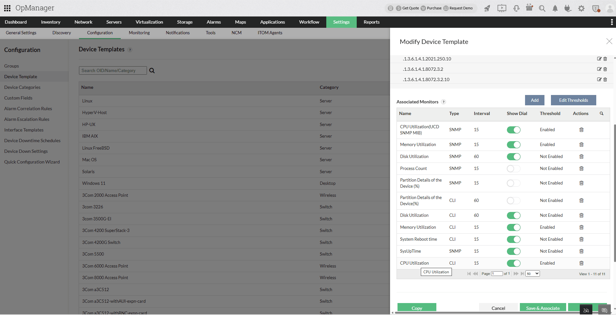
Task: Edit the OID .1.3.6.1.4.1.8072.3.2 entry
Action: tap(599, 69)
